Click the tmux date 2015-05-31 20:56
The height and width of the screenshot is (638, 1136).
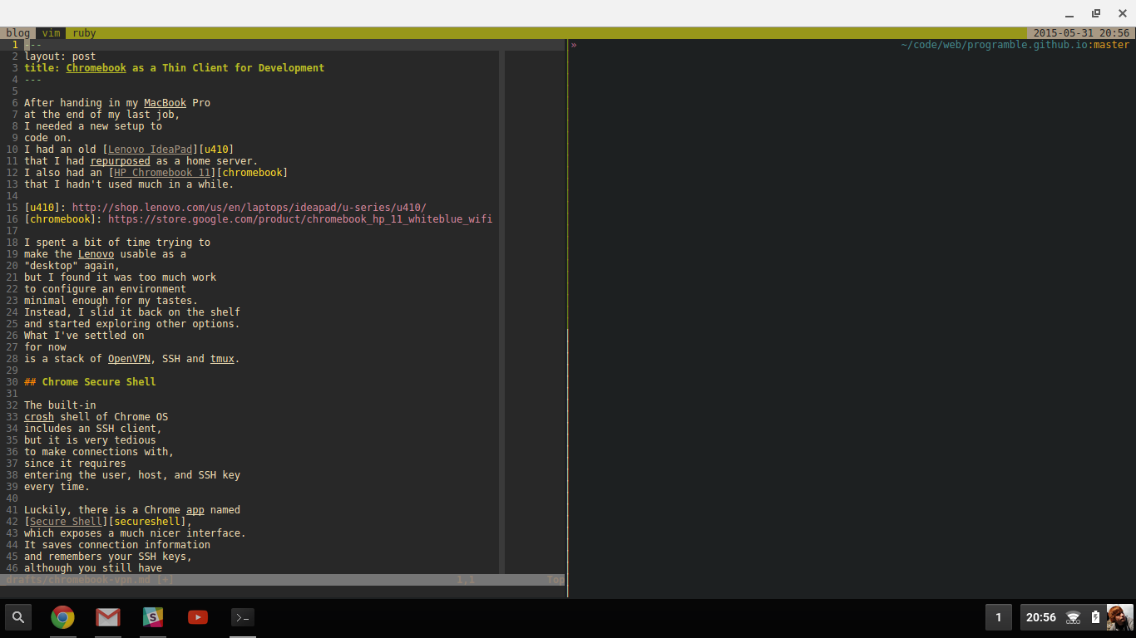pos(1081,33)
